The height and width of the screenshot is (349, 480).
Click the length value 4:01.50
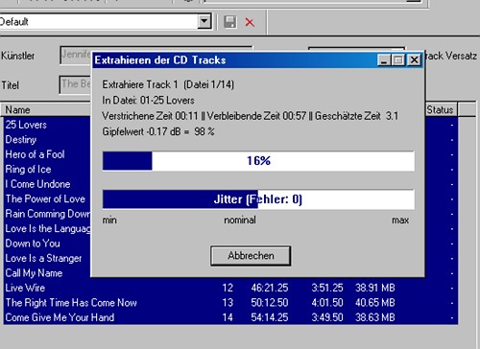(327, 303)
